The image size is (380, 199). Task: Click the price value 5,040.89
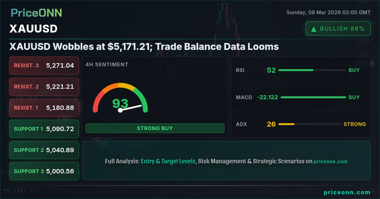(60, 150)
